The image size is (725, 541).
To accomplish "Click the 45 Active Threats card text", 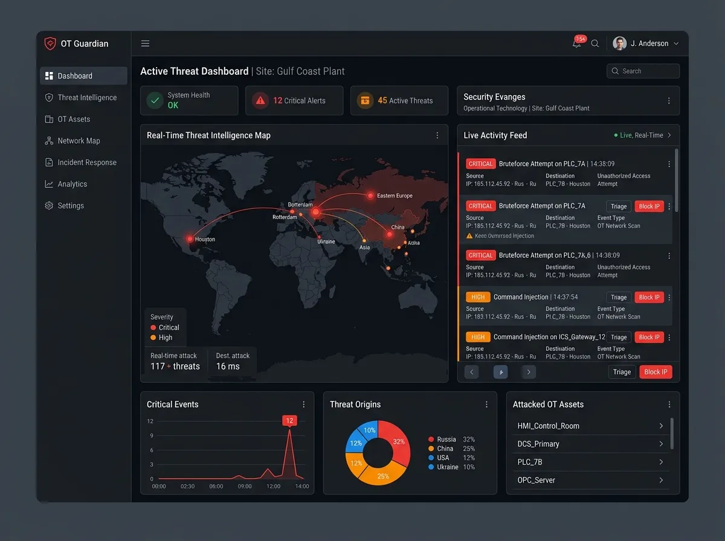I will 405,101.
